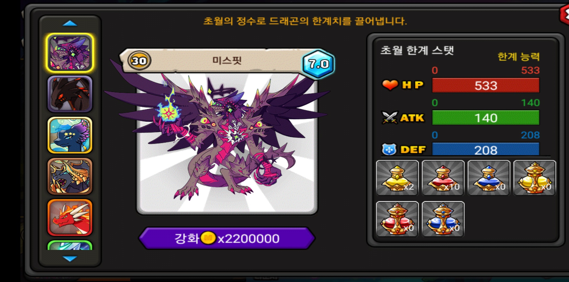Select the small blue potion x0
569x282 pixels.
489,178
